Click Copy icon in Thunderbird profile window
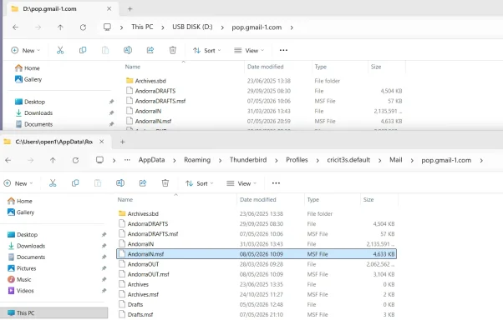The height and width of the screenshot is (320, 503). pyautogui.click(x=75, y=183)
